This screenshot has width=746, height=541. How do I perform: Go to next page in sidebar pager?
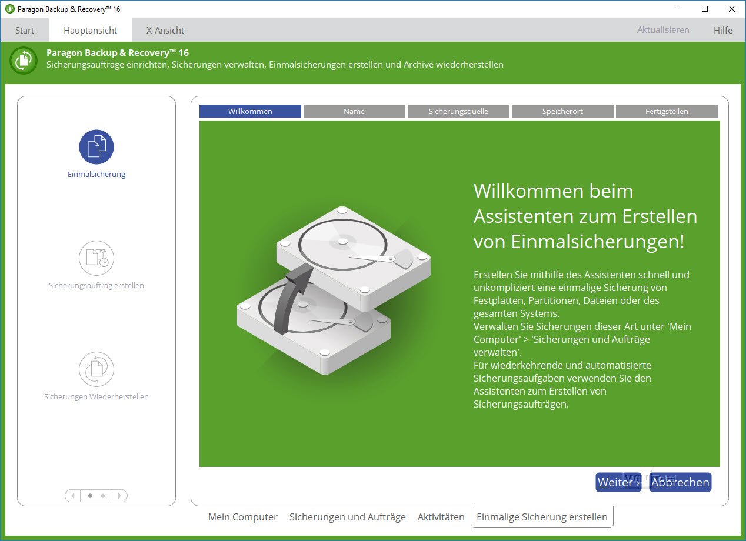click(x=119, y=496)
